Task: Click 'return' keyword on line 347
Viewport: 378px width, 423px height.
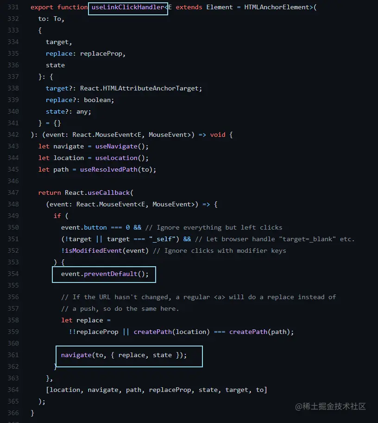Action: pyautogui.click(x=50, y=193)
